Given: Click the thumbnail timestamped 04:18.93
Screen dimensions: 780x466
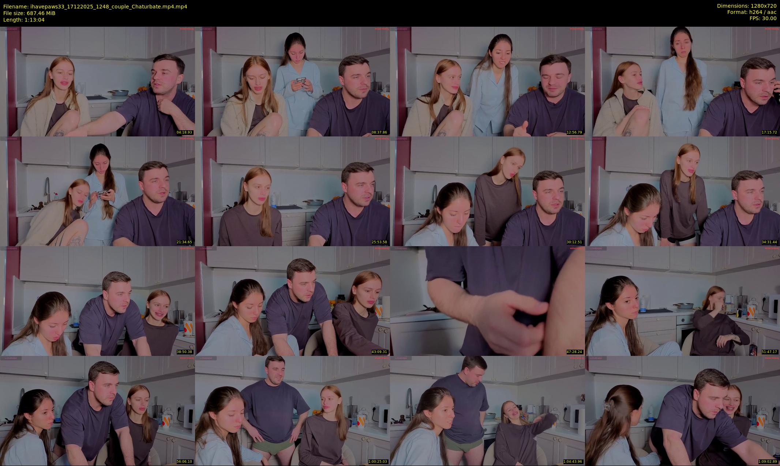Looking at the screenshot, I should [x=97, y=81].
